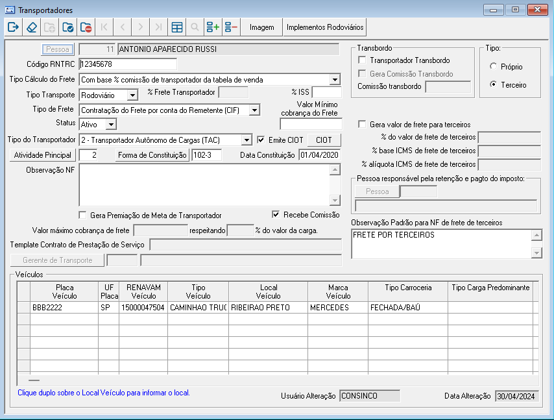Go to last record arrow icon
The image size is (554, 420).
159,27
